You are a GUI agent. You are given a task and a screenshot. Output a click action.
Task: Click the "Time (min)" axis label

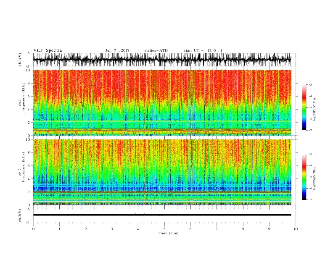click(x=168, y=233)
